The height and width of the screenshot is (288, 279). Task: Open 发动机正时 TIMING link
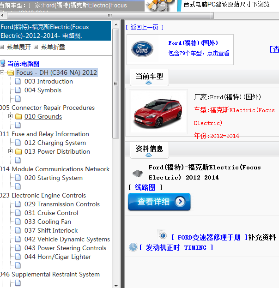(x=176, y=247)
